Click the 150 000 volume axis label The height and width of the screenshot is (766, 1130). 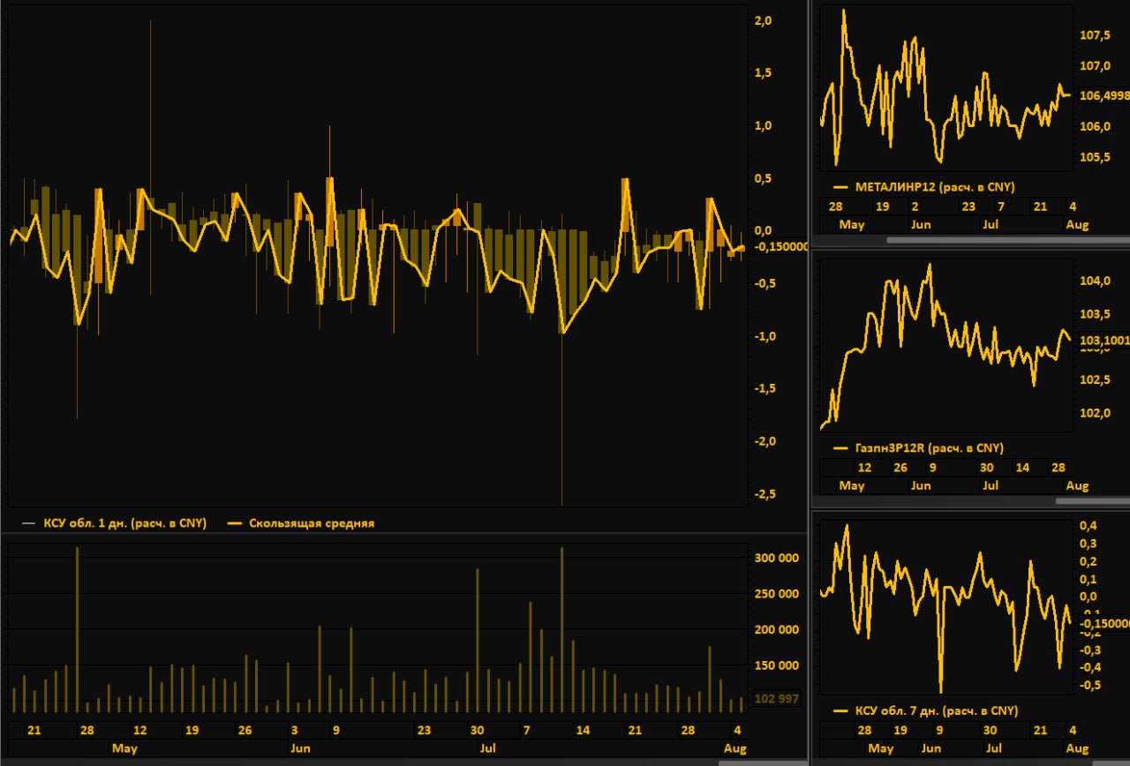coord(777,666)
